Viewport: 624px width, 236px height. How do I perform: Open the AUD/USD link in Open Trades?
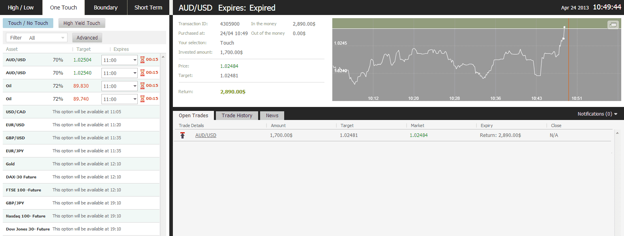[x=206, y=135]
